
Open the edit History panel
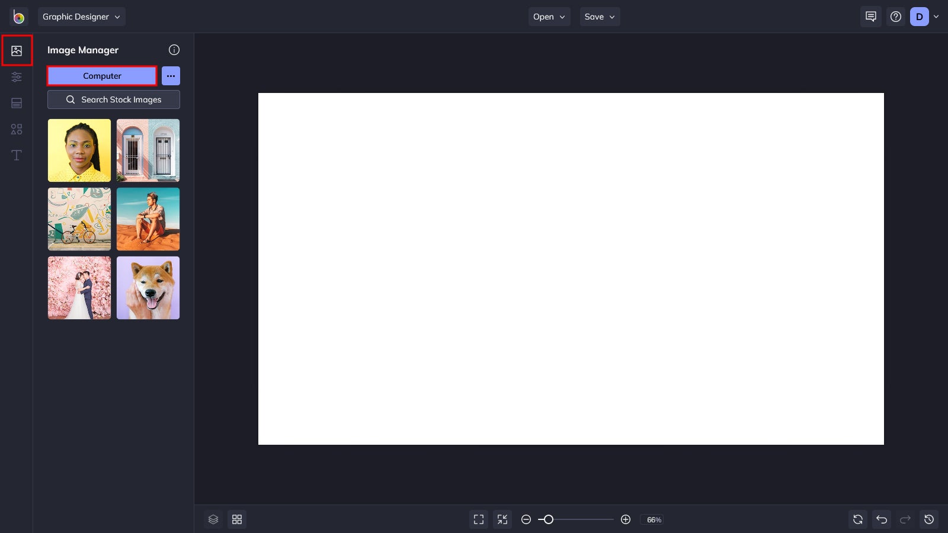tap(928, 519)
